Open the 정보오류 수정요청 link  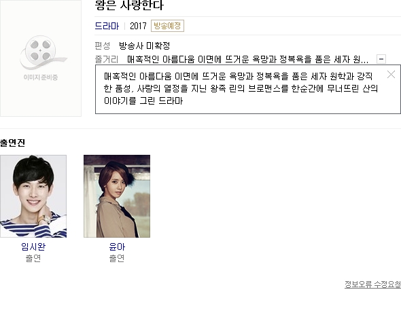(x=373, y=284)
